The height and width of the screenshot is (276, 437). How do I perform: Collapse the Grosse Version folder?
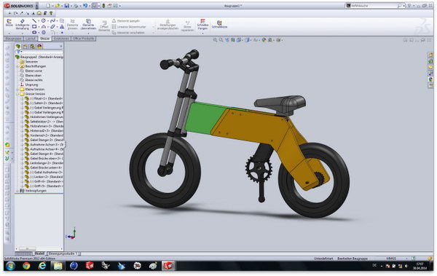[x=17, y=94]
